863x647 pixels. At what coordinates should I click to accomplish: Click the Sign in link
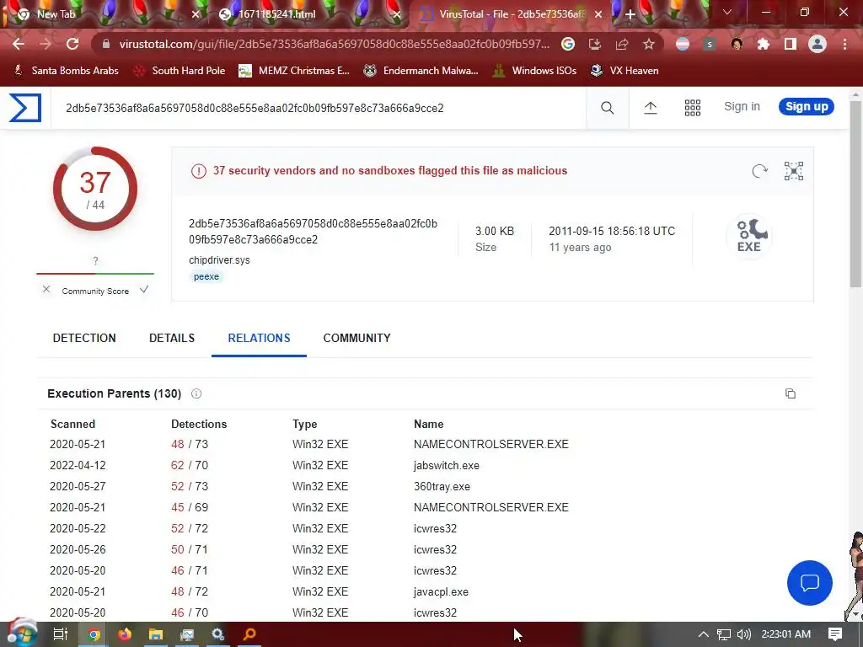click(x=742, y=107)
